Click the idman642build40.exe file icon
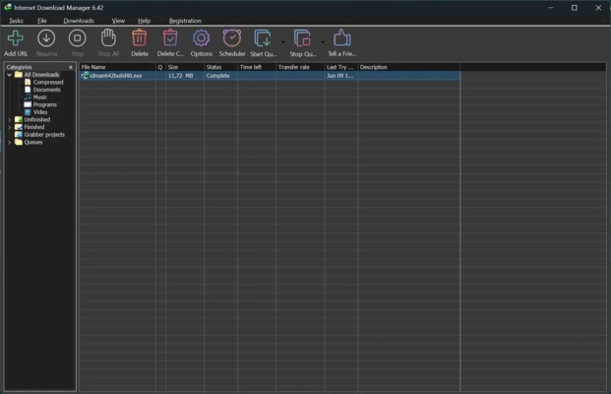Image resolution: width=611 pixels, height=394 pixels. coord(85,76)
